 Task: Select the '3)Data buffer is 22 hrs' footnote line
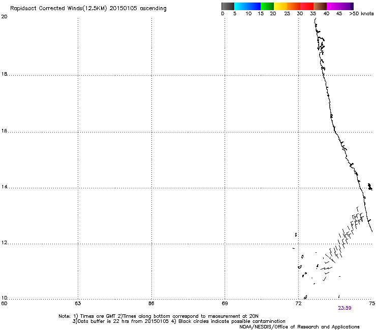[179, 321]
